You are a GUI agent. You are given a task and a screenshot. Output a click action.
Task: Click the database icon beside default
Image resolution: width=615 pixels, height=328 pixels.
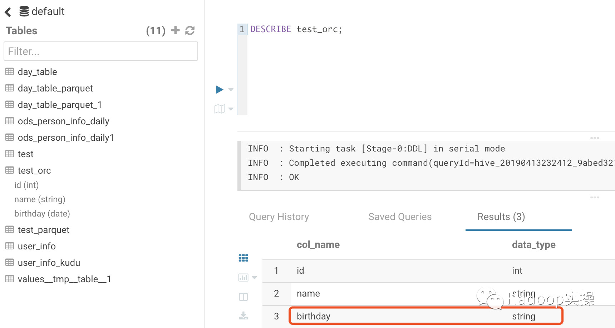(24, 11)
